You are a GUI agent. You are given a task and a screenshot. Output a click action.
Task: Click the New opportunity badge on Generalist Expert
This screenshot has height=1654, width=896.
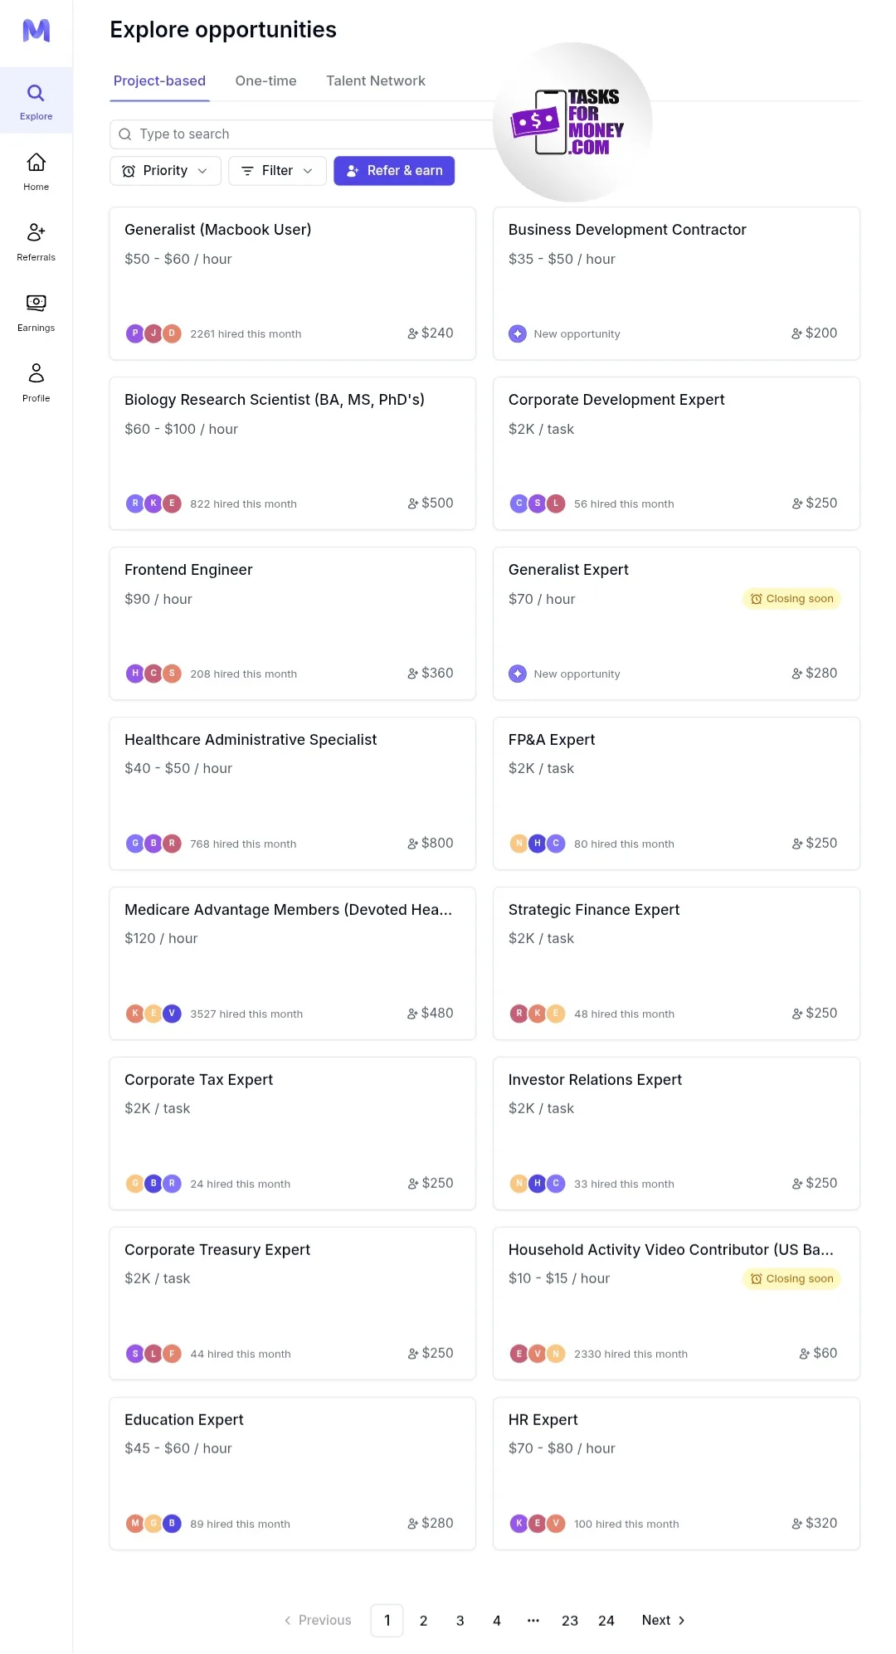tap(564, 674)
